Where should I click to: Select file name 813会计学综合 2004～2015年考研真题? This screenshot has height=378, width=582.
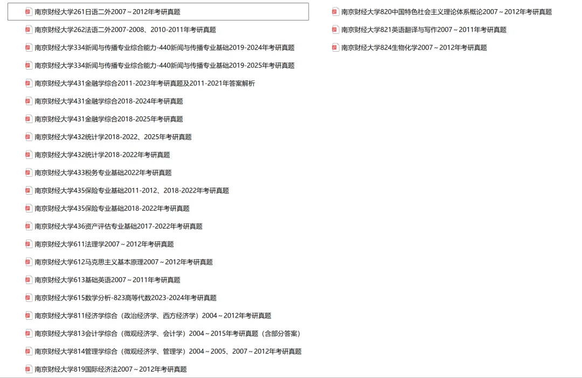(x=168, y=333)
